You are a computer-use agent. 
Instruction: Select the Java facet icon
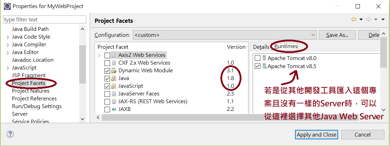[114, 78]
